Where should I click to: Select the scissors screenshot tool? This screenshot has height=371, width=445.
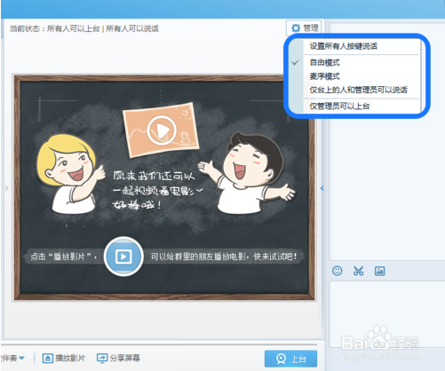pyautogui.click(x=358, y=271)
